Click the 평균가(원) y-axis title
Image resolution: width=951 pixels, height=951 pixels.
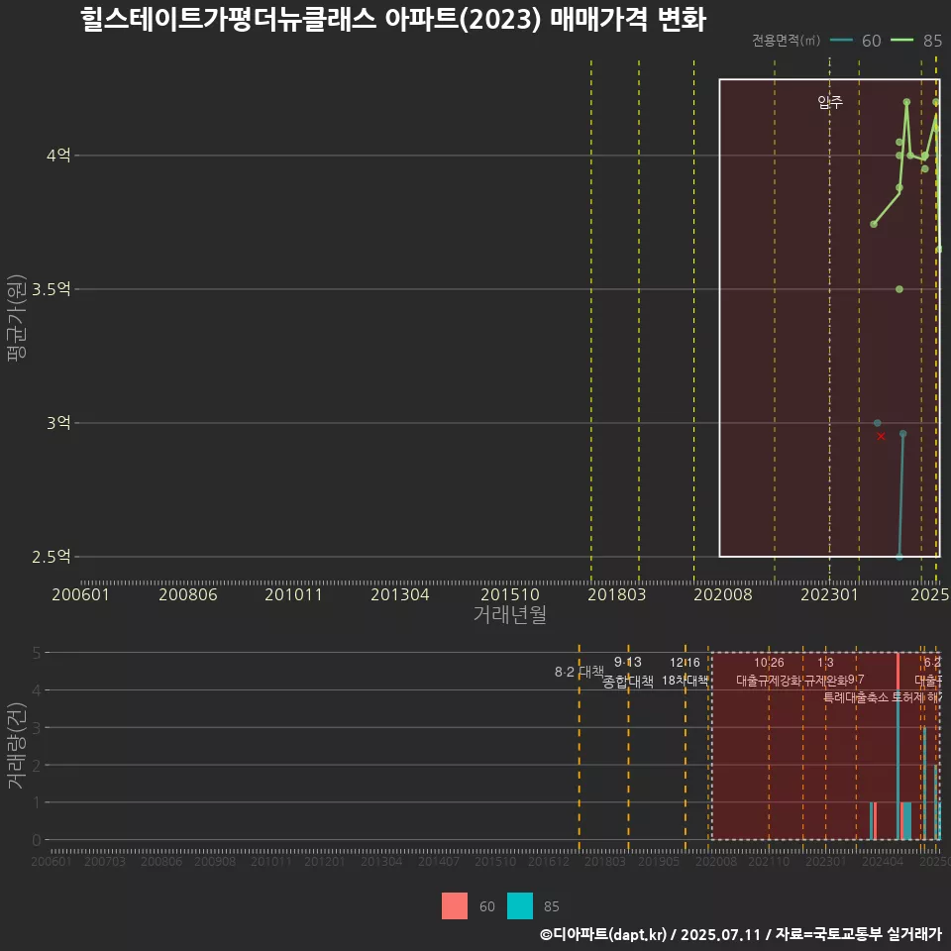pos(17,318)
